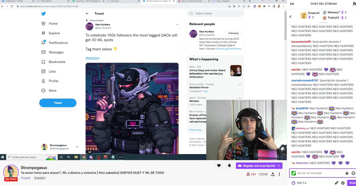
Task: Open Profile in Twitter sidebar
Action: 50,81
